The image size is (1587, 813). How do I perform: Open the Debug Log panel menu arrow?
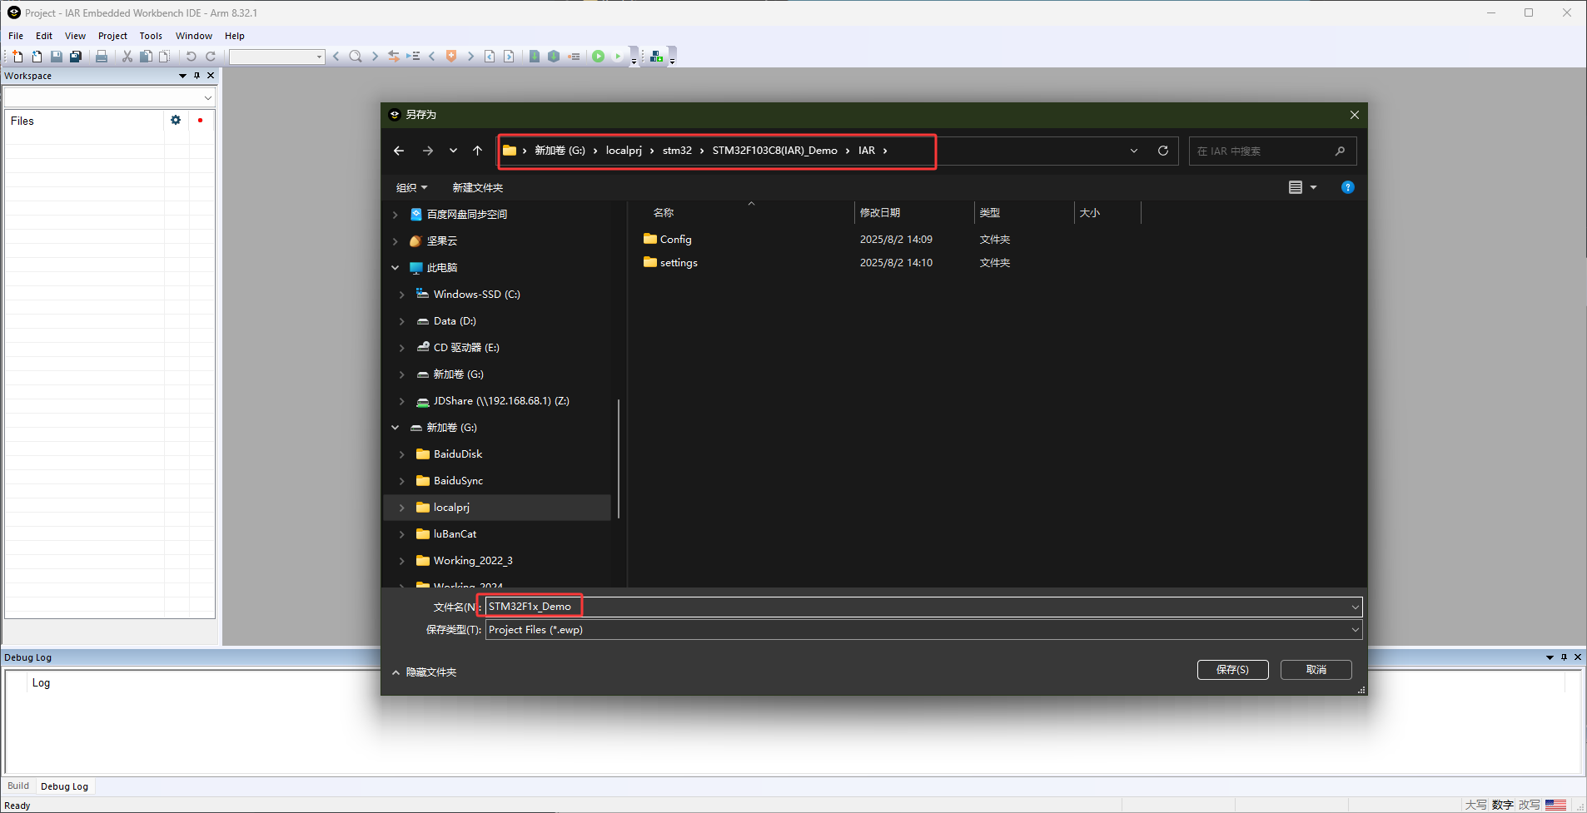point(1550,657)
